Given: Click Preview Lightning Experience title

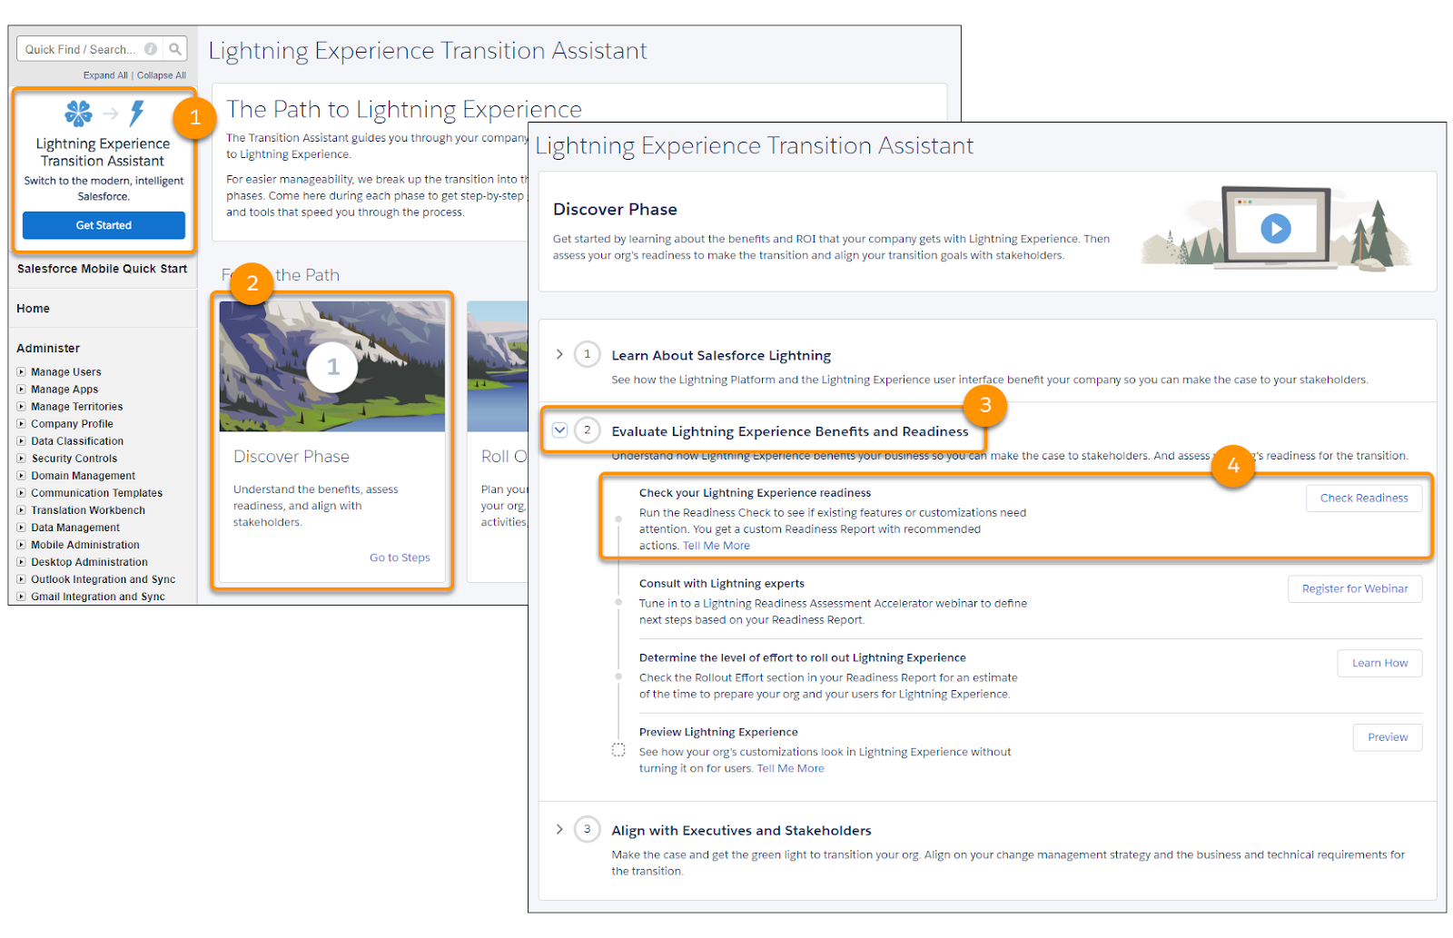Looking at the screenshot, I should (x=718, y=733).
